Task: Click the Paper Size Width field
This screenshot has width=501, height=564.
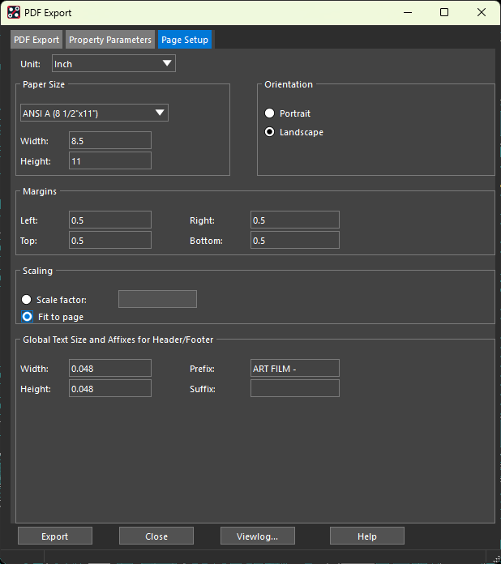Action: pos(110,140)
